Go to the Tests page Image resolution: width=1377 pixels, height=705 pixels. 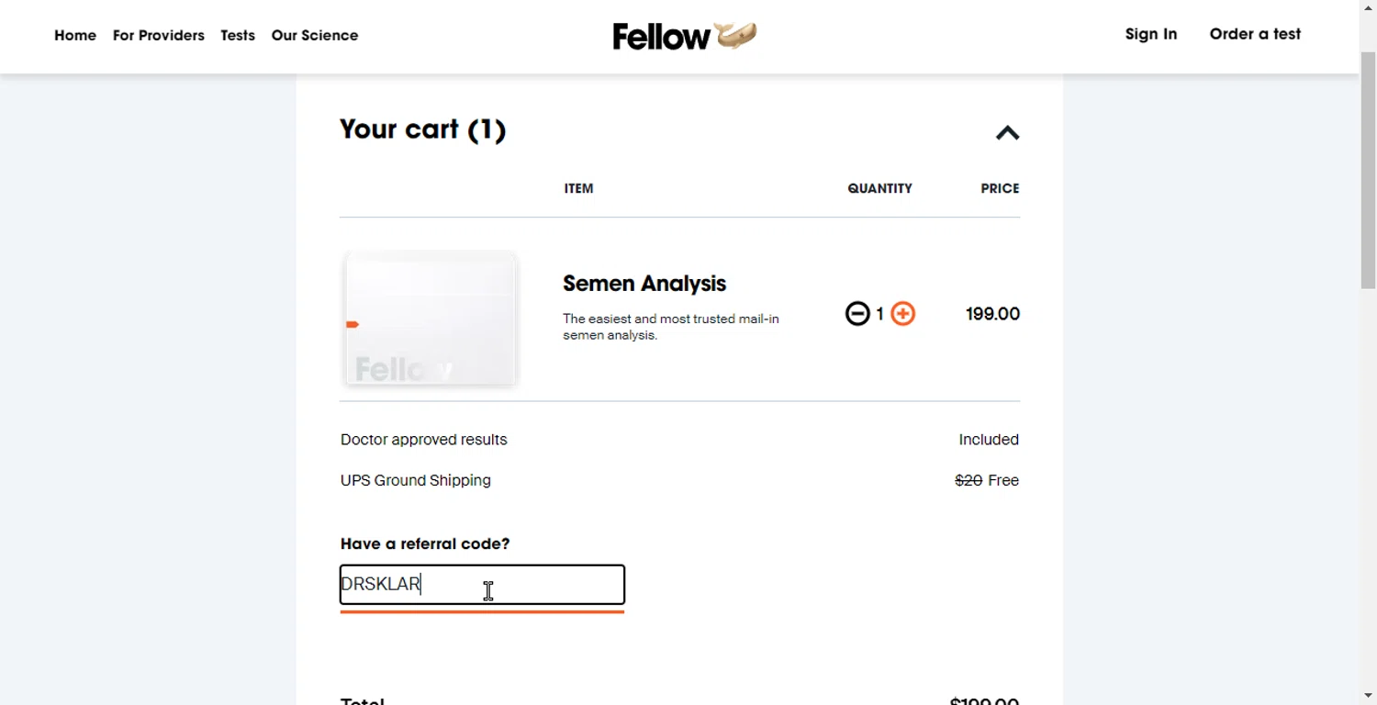pos(238,36)
